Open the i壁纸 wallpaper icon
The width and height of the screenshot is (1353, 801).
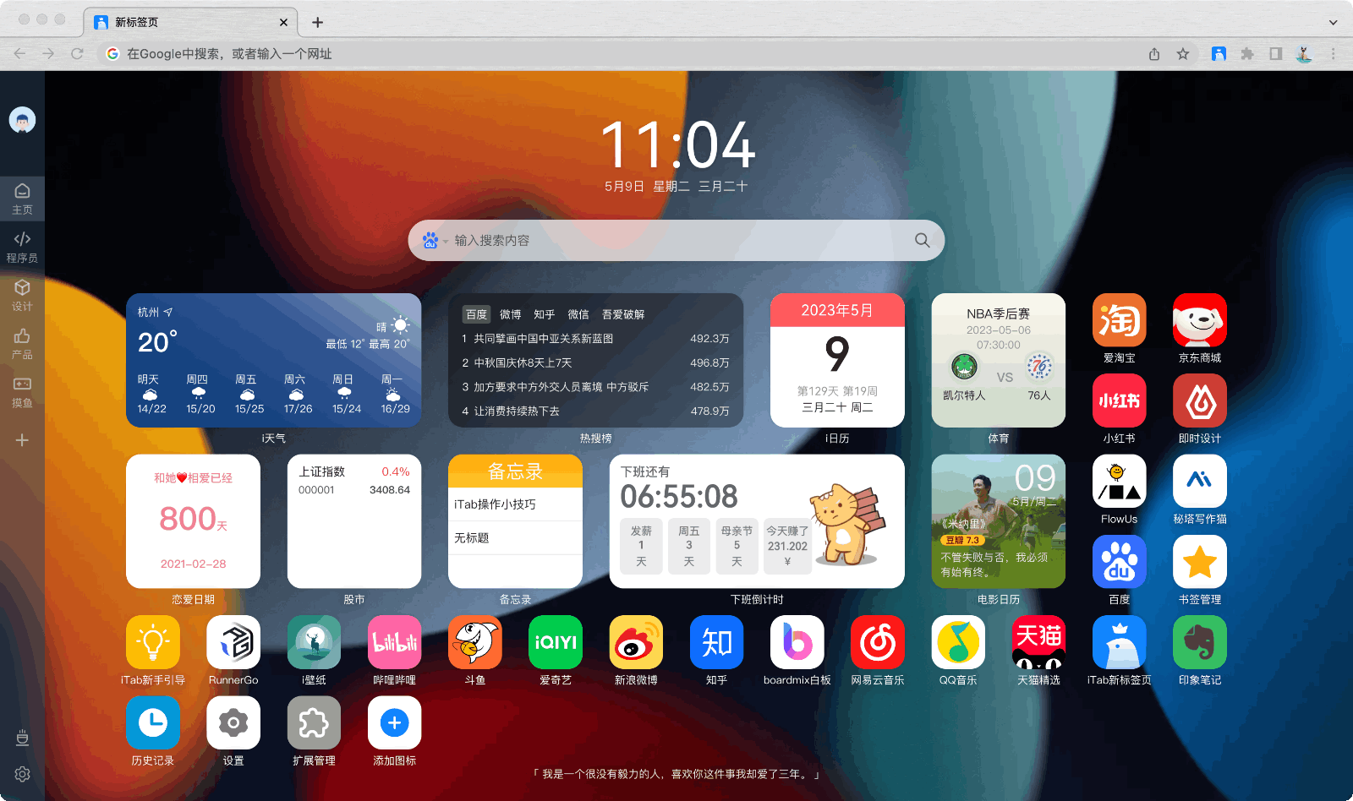pyautogui.click(x=314, y=642)
